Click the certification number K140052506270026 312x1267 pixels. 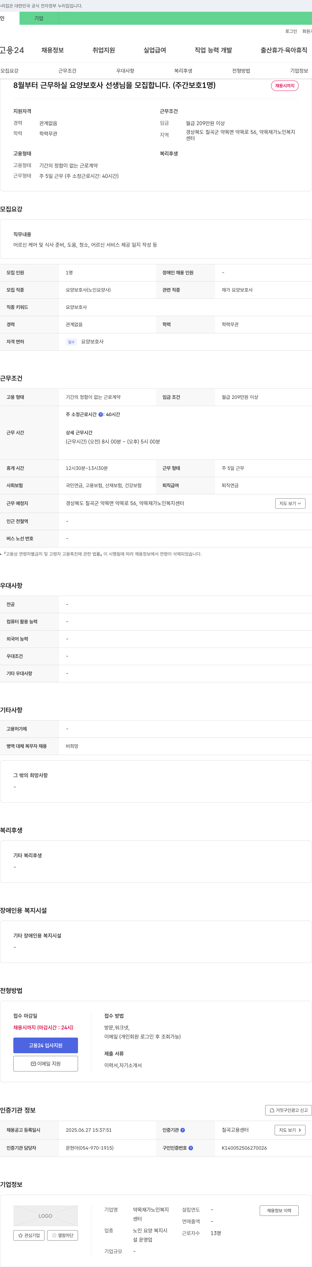pos(244,1148)
